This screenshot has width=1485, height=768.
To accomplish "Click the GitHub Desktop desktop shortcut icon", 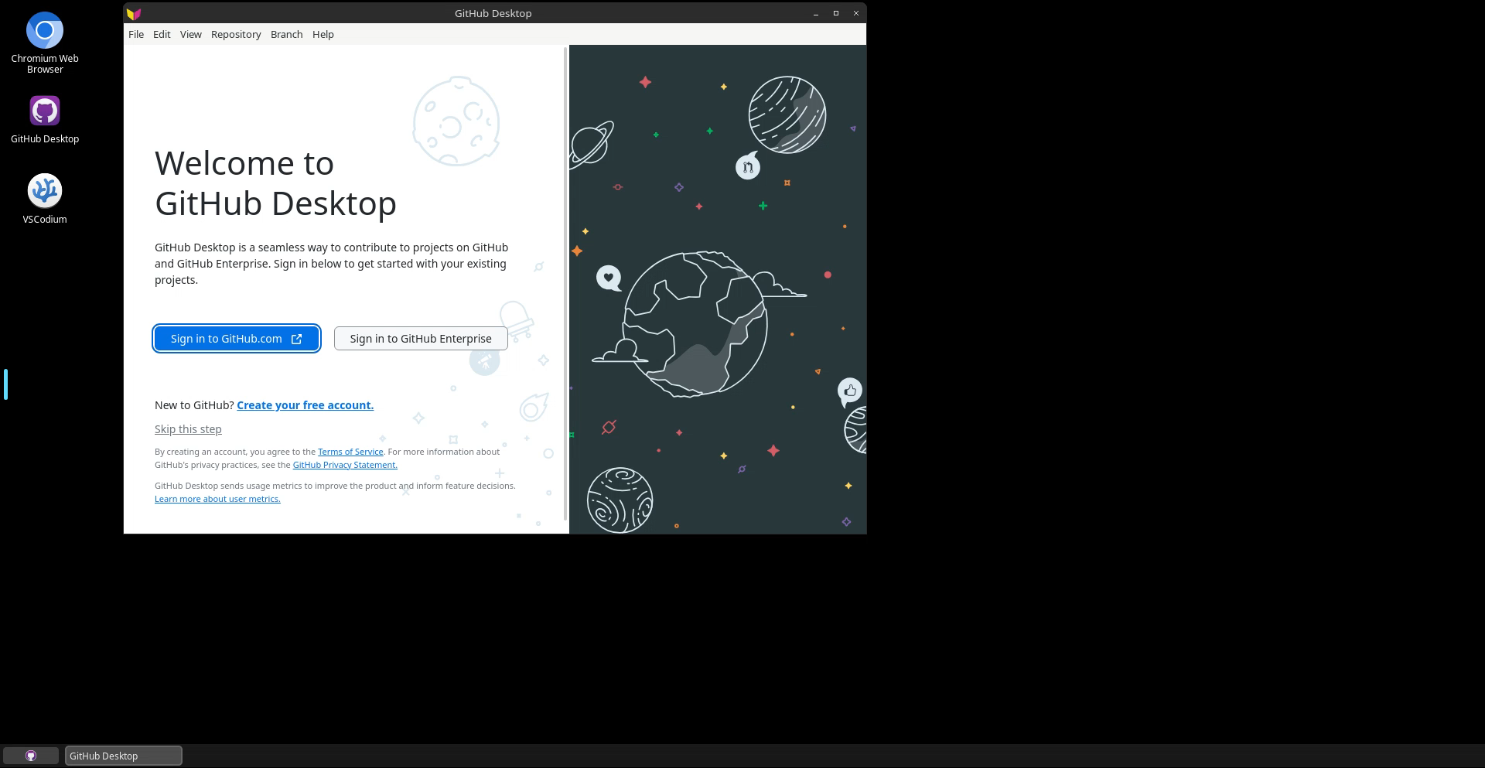I will (x=45, y=111).
